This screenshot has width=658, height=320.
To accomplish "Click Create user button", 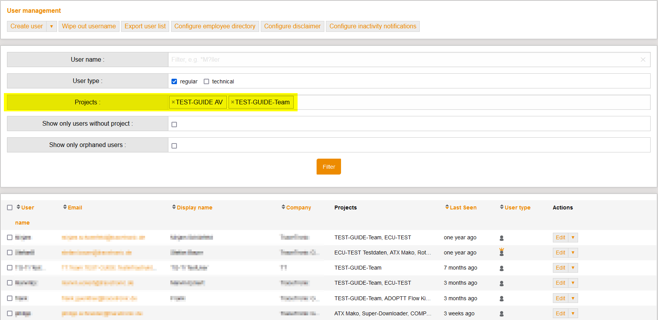I will coord(27,26).
